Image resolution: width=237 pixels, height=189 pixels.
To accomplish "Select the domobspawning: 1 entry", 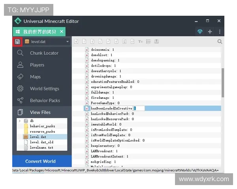I will pyautogui.click(x=105, y=60).
